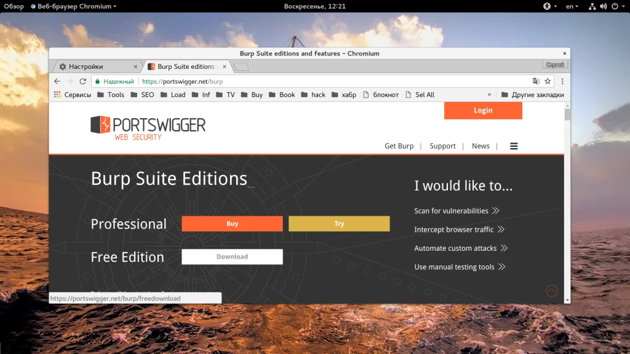
Task: Click the address bar URL field
Action: pos(321,82)
